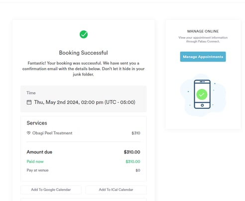The width and height of the screenshot is (245, 201).
Task: Click the Amount due label
Action: (39, 152)
